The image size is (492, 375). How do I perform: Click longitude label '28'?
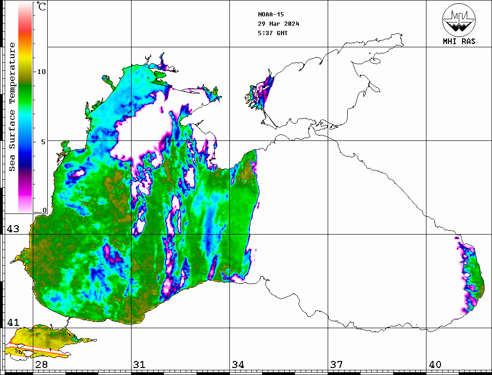(41, 365)
